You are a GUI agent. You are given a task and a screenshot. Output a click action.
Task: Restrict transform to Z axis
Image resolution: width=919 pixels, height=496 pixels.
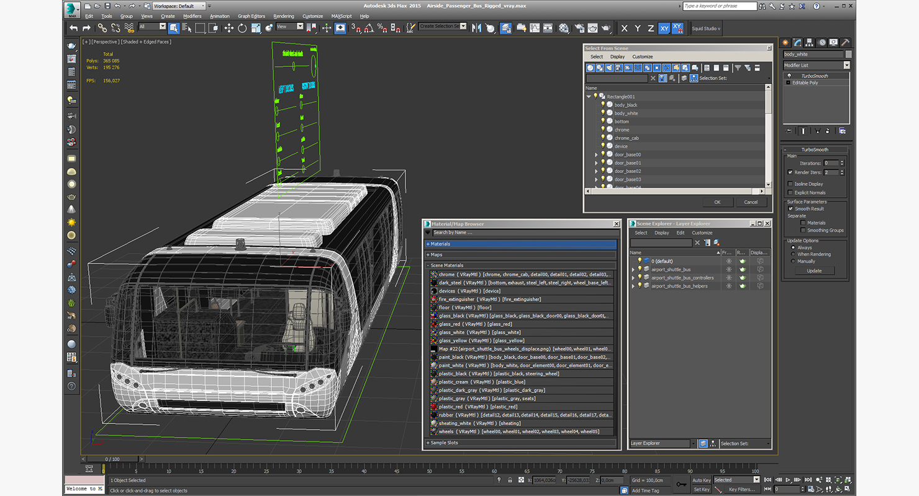651,28
